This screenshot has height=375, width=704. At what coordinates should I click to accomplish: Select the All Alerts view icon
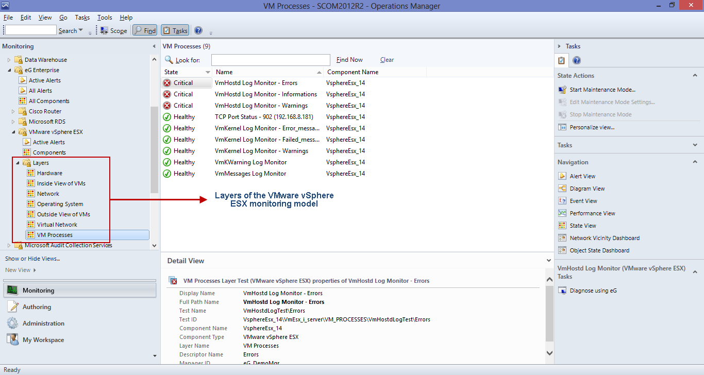tap(23, 91)
